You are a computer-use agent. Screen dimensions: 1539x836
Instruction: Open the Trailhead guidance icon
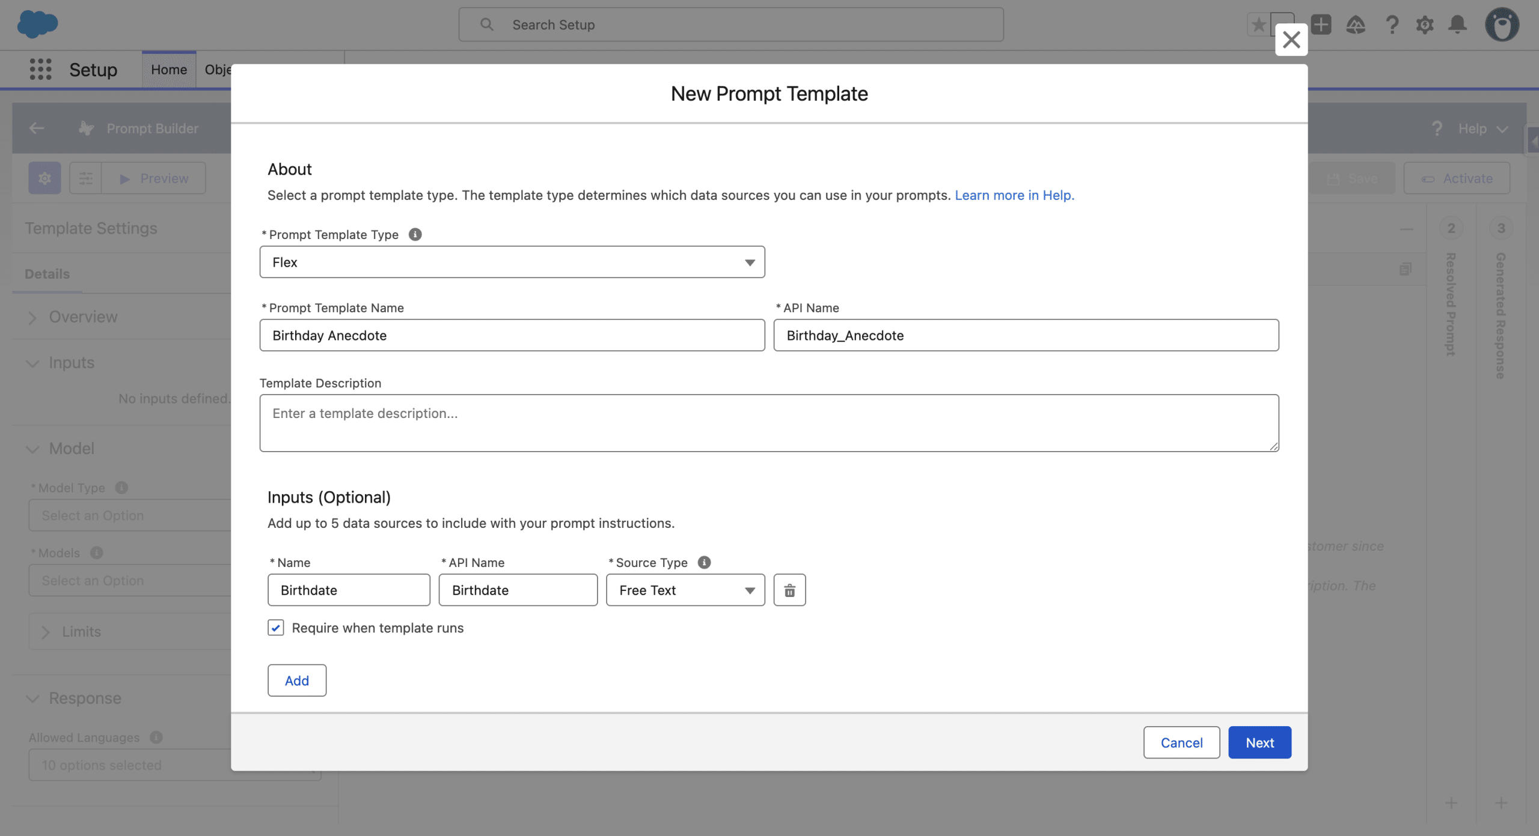[1356, 25]
